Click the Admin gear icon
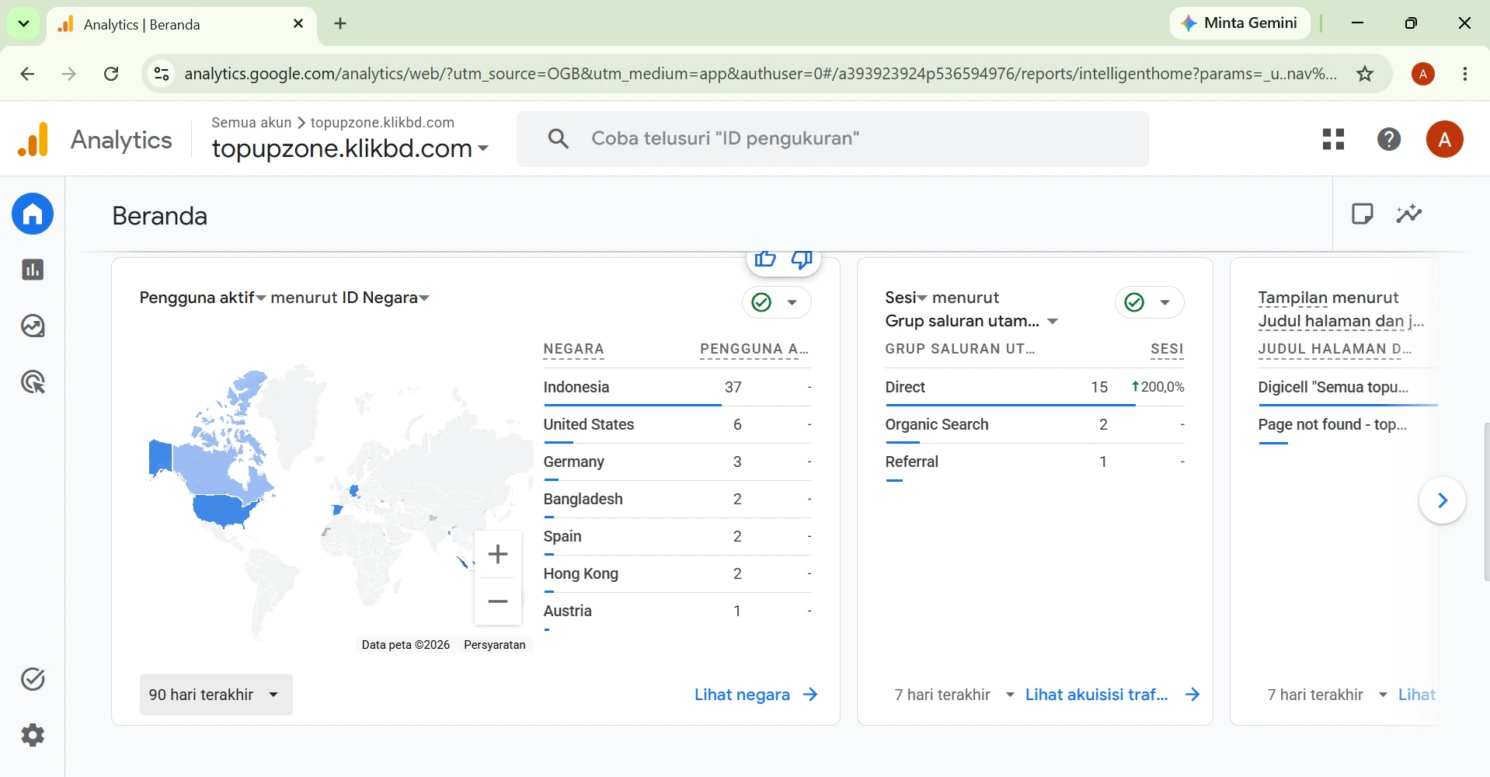The image size is (1490, 777). click(x=33, y=735)
